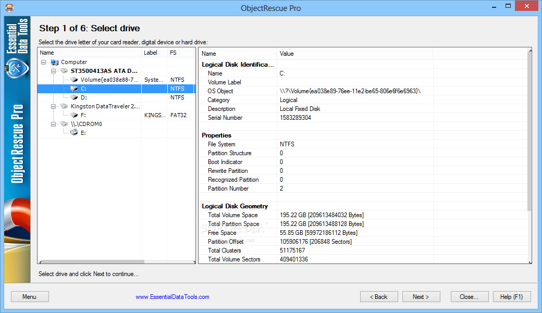The image size is (542, 313).
Task: Click the Boot Indicator row label
Action: [x=225, y=162]
